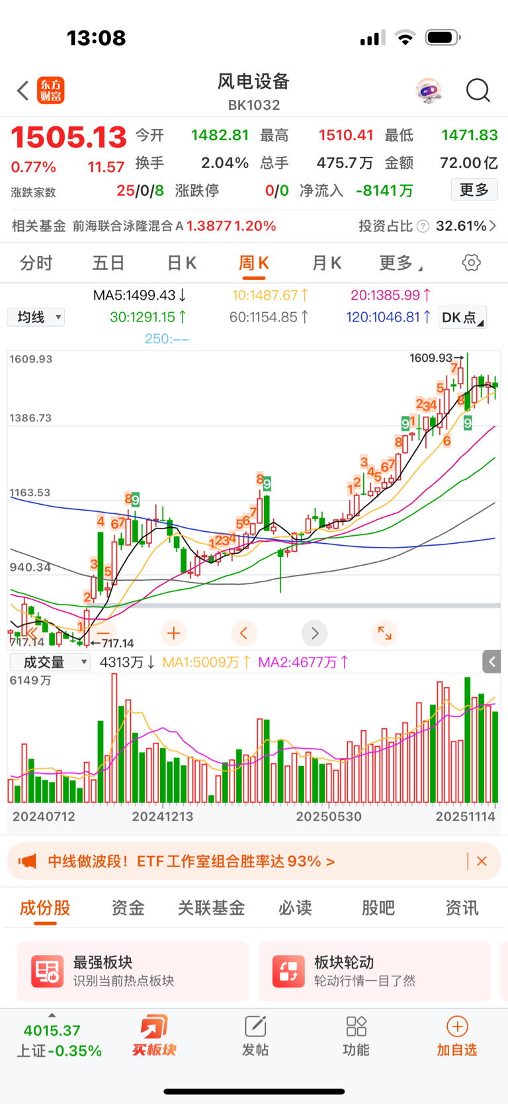Open the robot AI assistant icon
508x1104 pixels.
click(429, 91)
